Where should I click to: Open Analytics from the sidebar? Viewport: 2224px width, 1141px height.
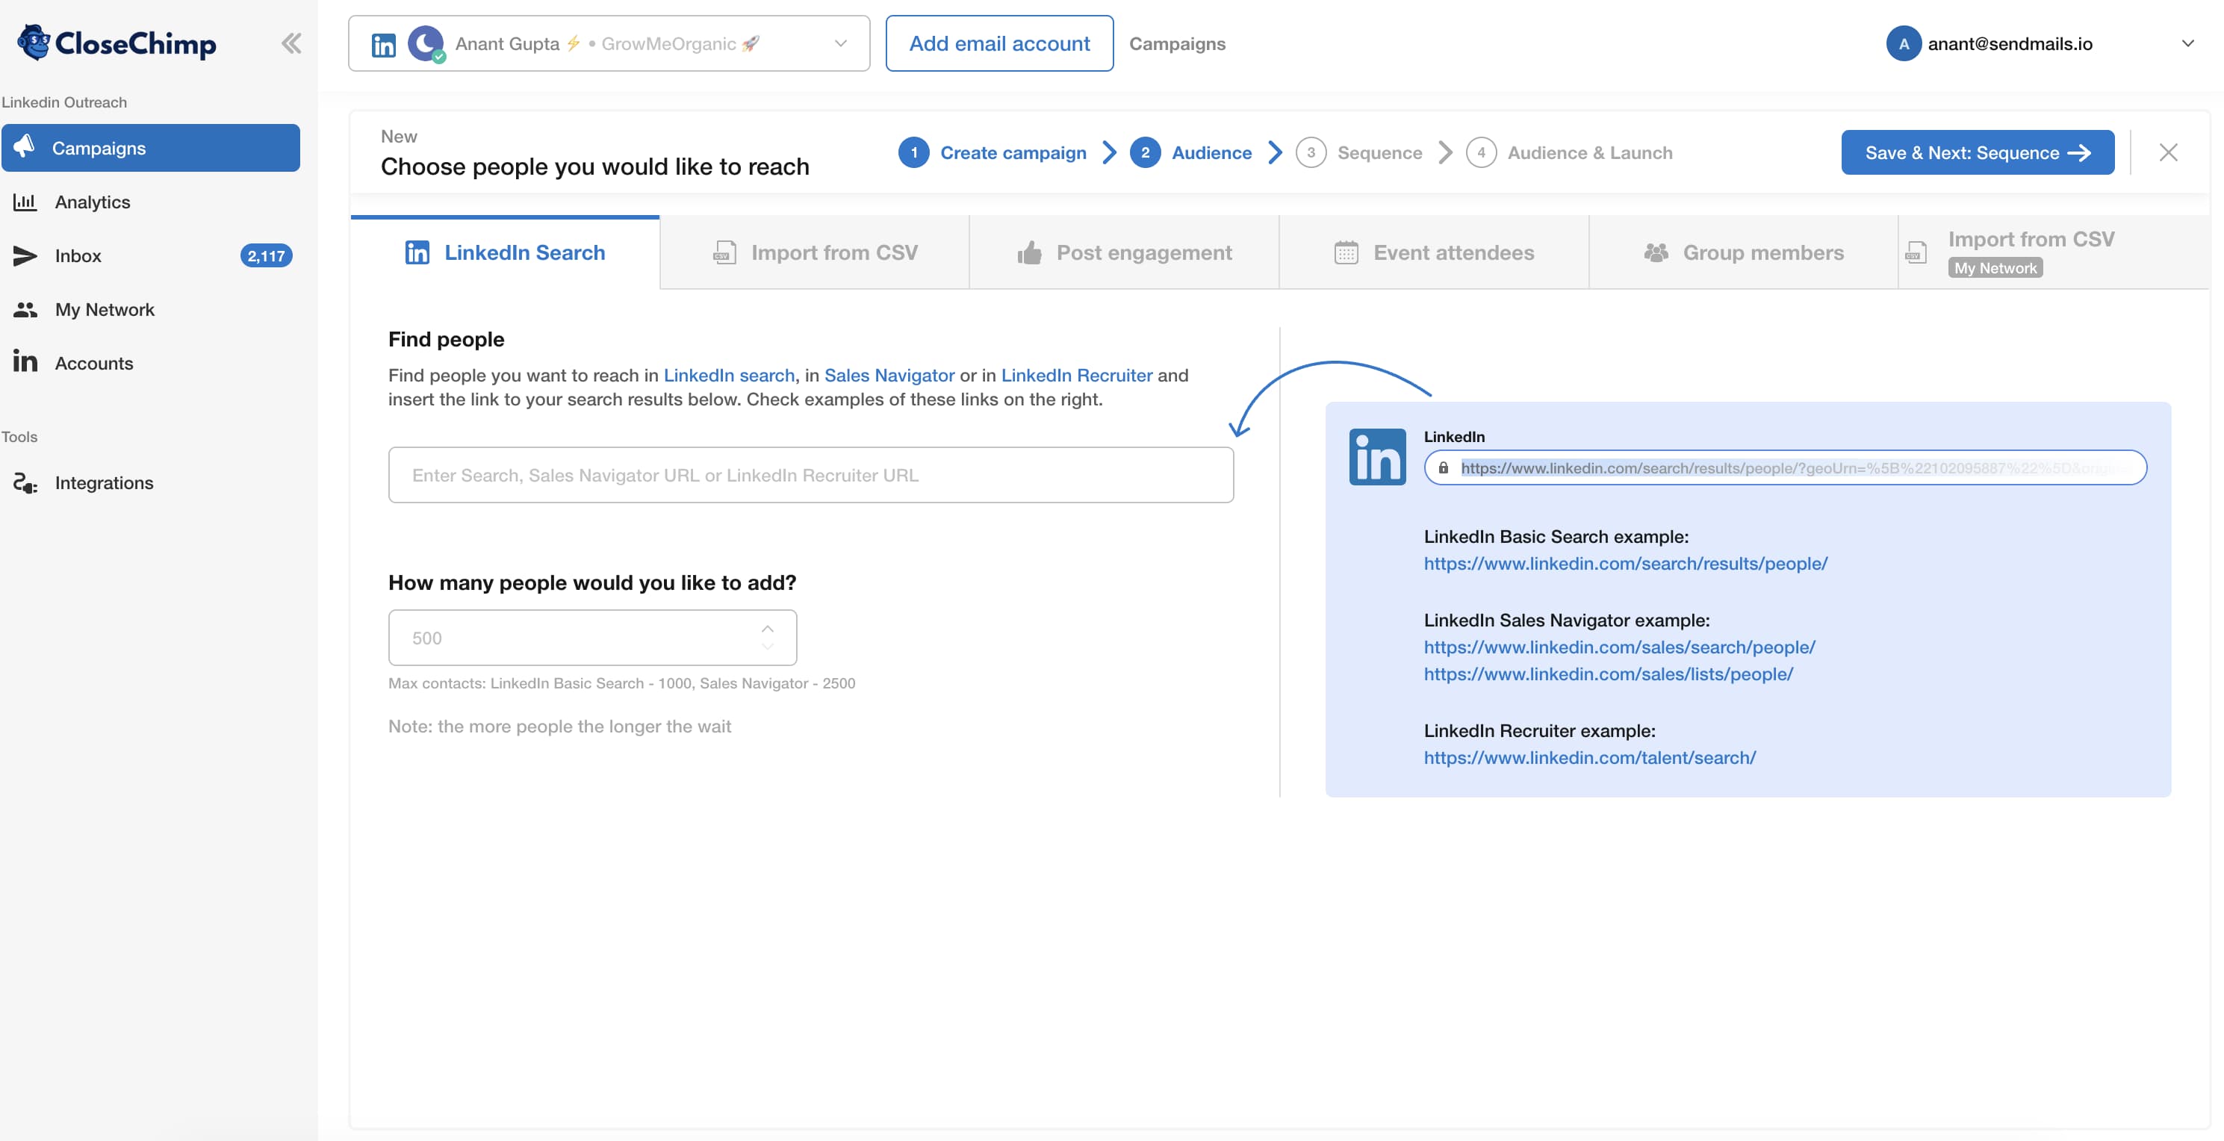[x=92, y=202]
